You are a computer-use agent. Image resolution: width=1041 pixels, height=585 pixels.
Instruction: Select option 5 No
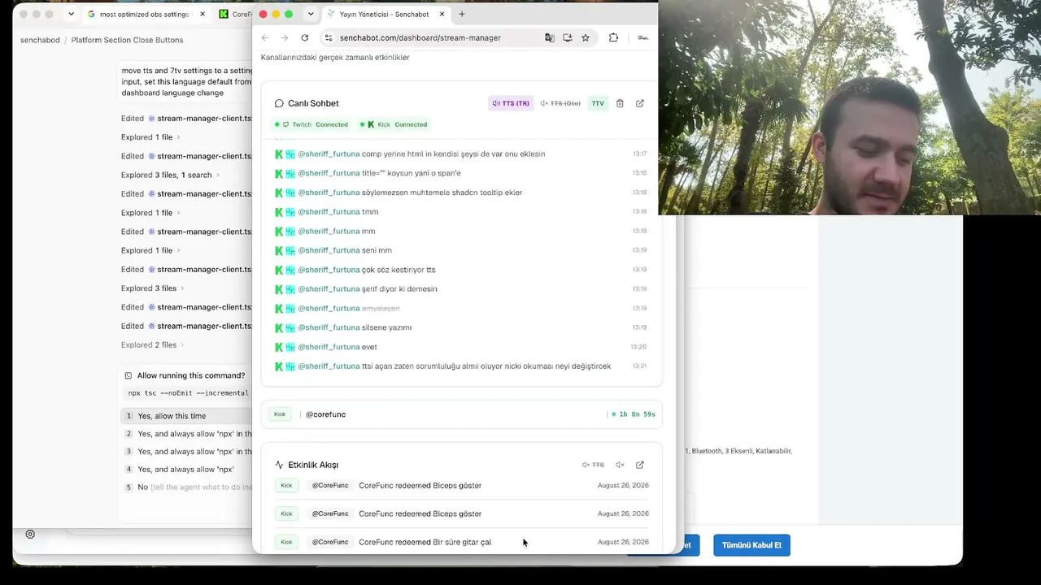186,487
